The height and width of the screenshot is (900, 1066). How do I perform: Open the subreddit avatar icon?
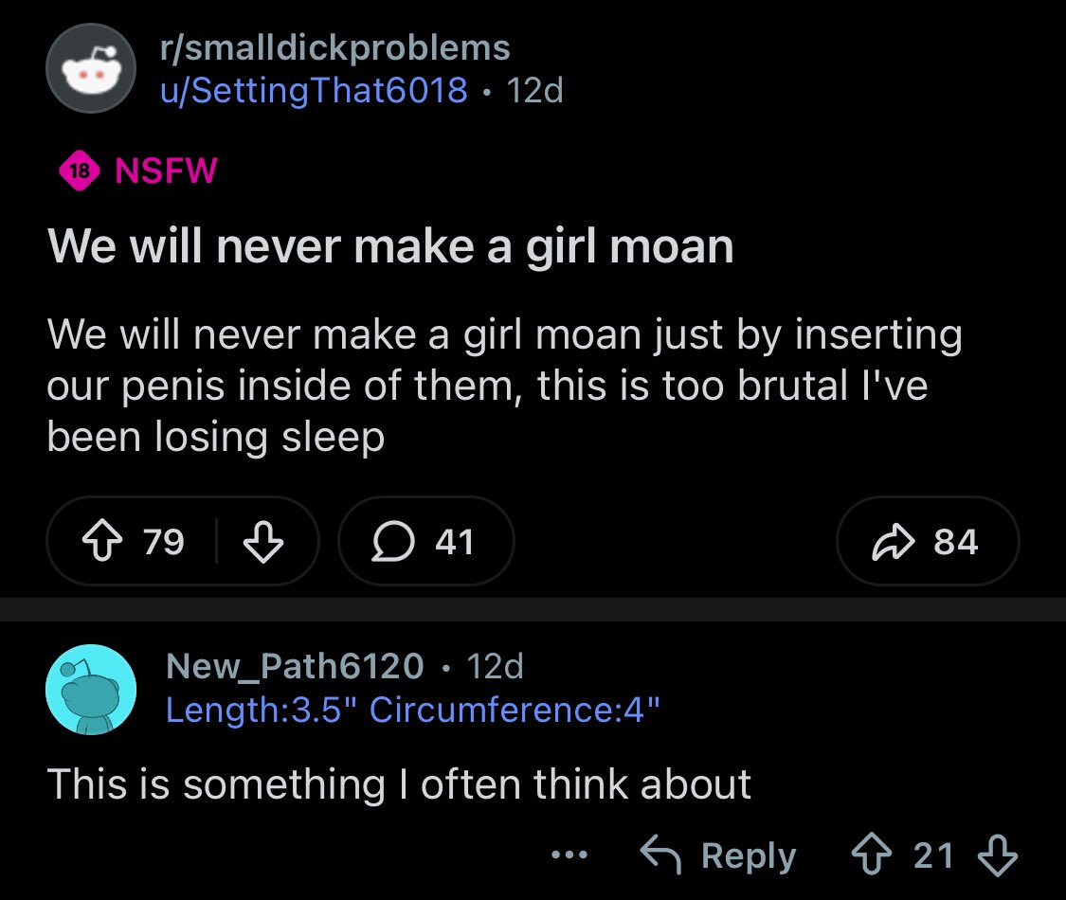[x=91, y=68]
